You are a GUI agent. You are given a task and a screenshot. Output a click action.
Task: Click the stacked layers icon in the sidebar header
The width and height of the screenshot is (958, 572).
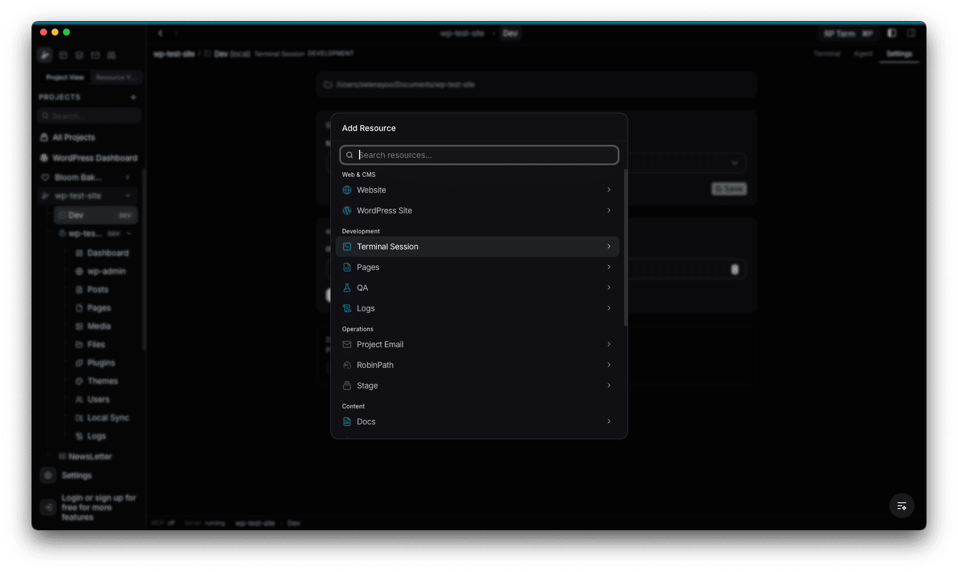(79, 55)
